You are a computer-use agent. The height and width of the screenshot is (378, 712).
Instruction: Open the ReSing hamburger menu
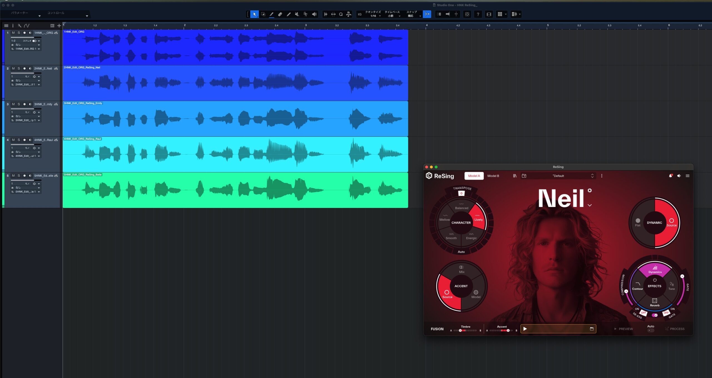point(688,176)
